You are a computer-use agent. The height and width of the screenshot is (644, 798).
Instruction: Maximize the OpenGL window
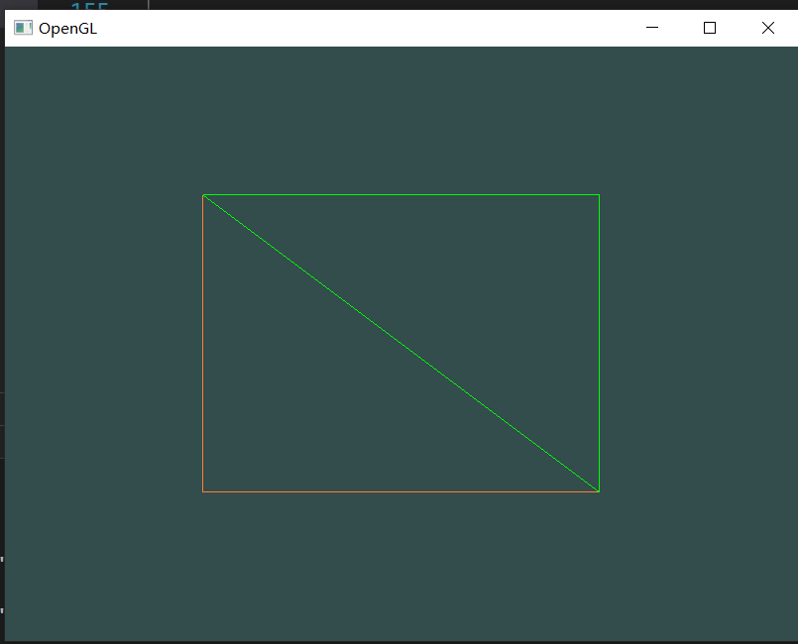[710, 28]
